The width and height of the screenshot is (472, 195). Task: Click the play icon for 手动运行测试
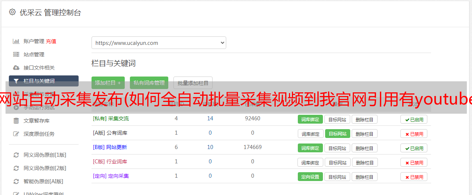(x=16, y=107)
